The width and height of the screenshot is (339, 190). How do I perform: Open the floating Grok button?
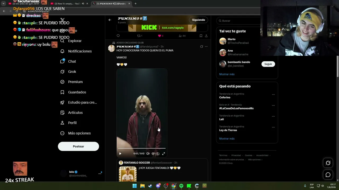pyautogui.click(x=328, y=163)
